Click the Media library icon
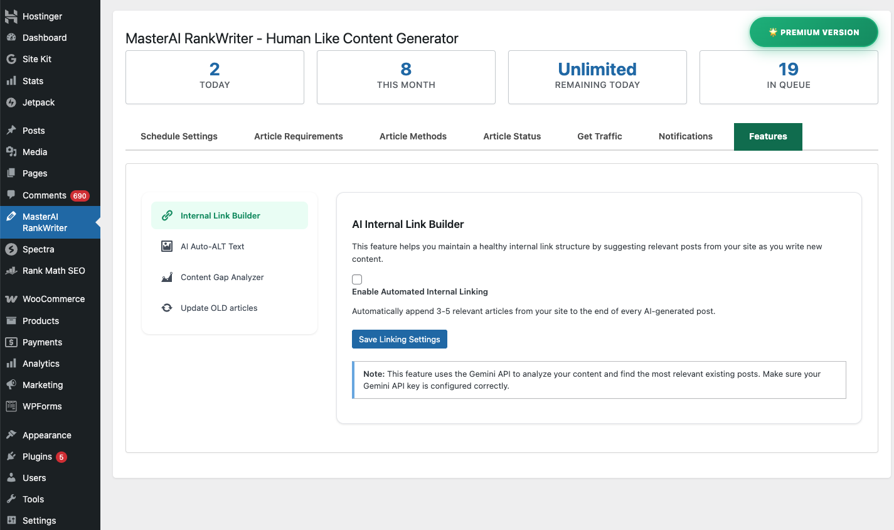 [11, 152]
